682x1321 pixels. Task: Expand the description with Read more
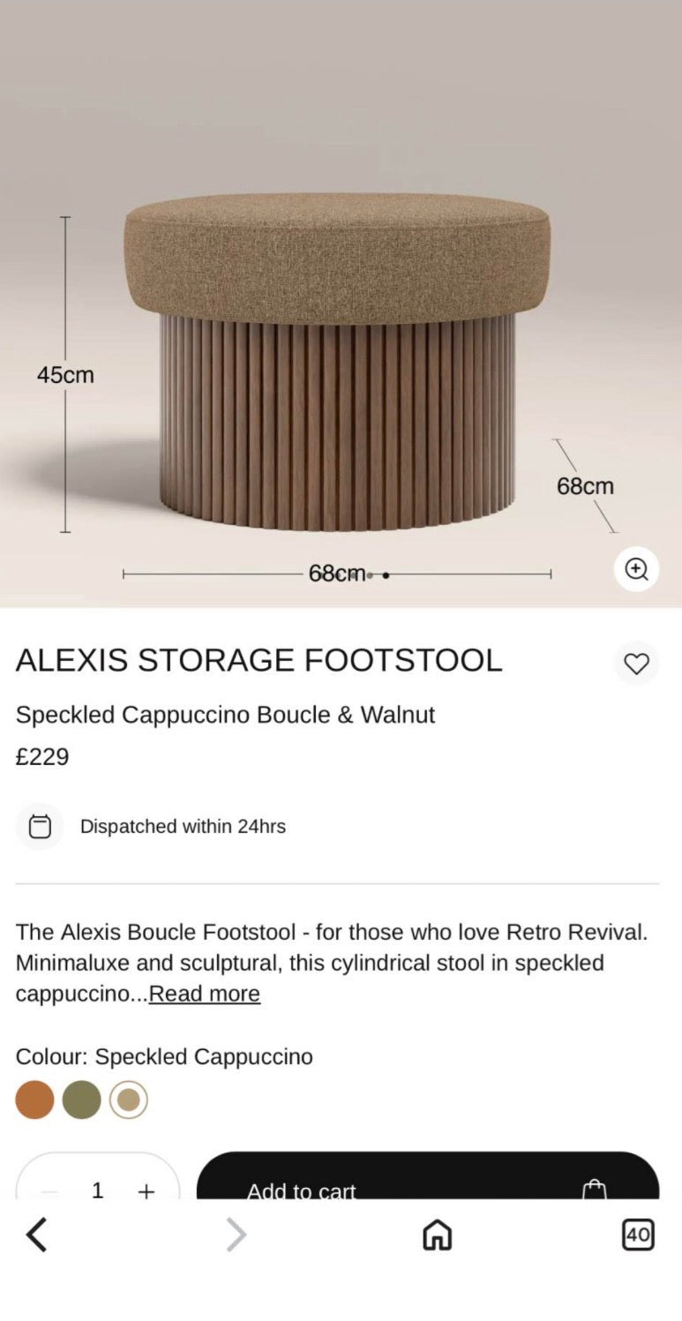tap(204, 994)
